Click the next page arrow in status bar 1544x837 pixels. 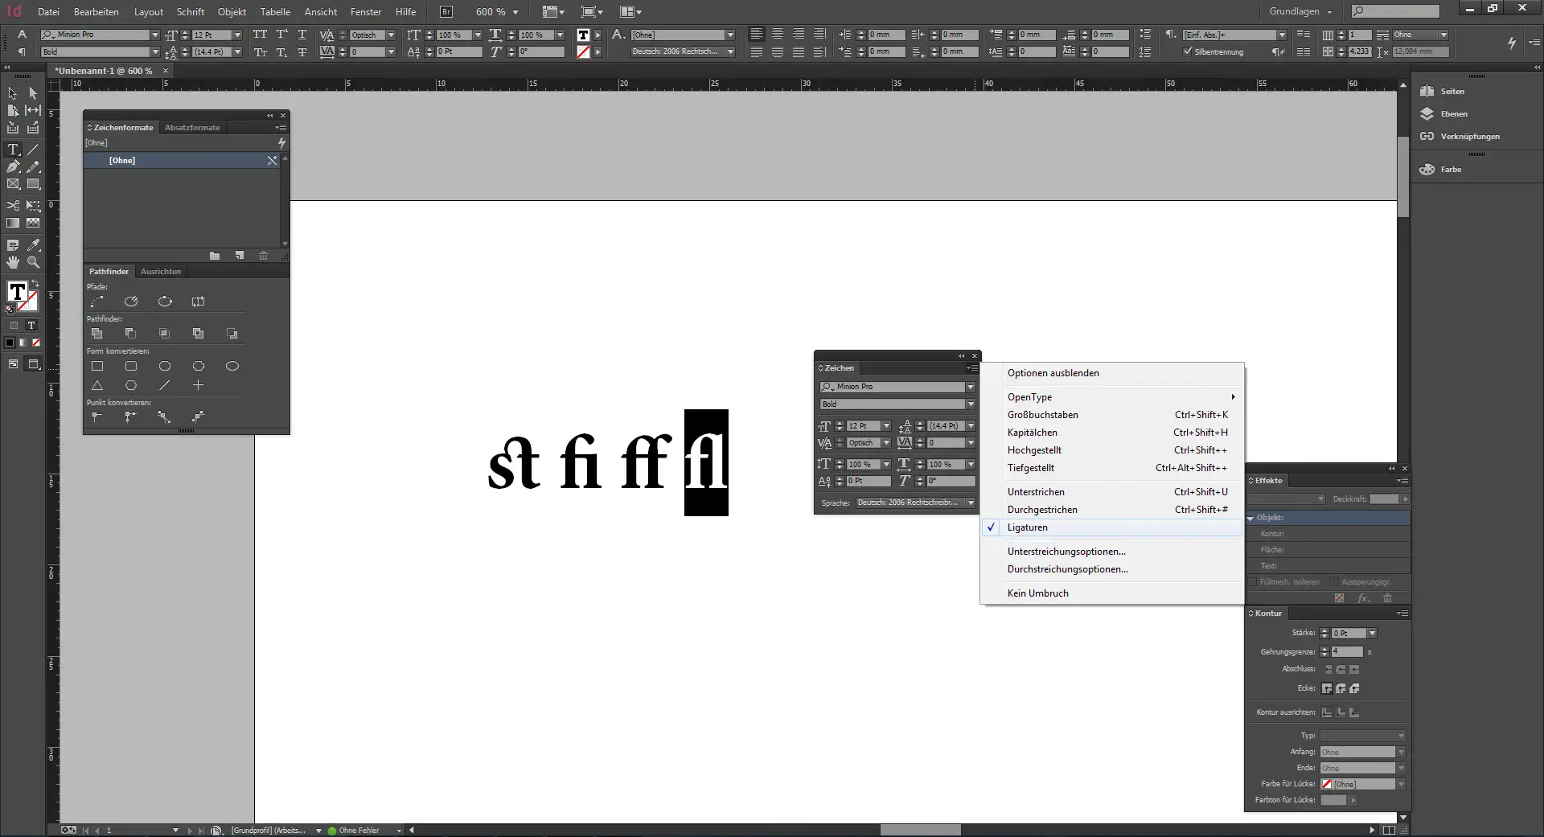[x=189, y=831]
